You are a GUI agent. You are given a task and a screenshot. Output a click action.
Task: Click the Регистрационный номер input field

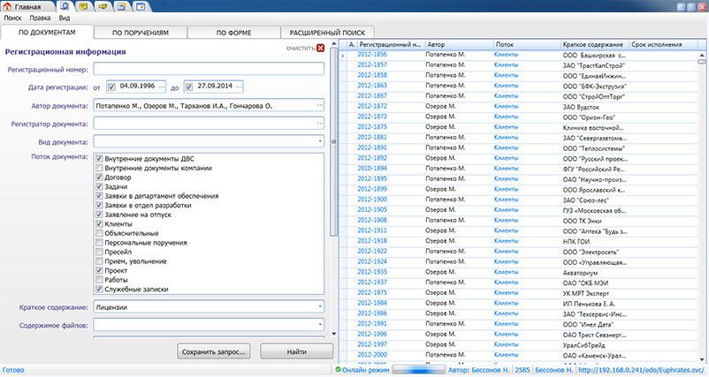[209, 69]
